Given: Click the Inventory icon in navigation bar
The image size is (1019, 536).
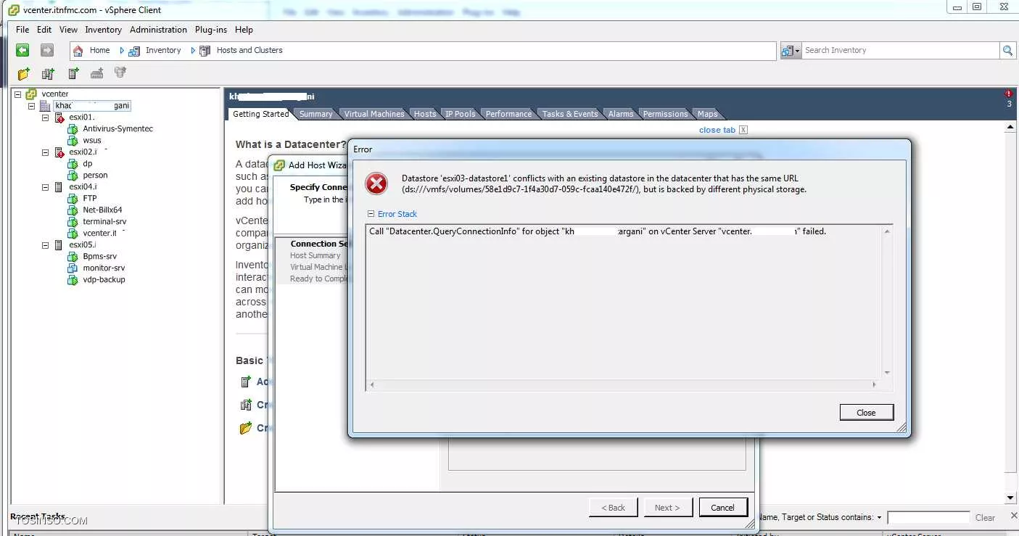Looking at the screenshot, I should pos(134,51).
